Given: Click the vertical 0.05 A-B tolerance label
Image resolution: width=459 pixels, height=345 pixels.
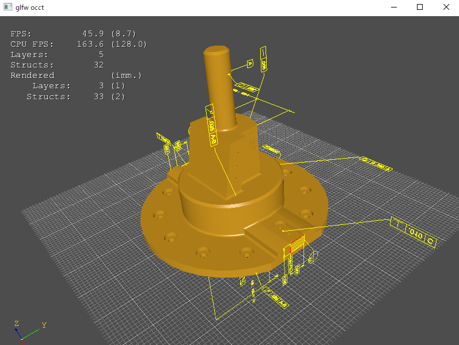Looking at the screenshot, I should [211, 125].
